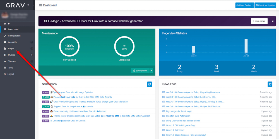
Task: Click Logout in the sidebar
Action: point(17,74)
